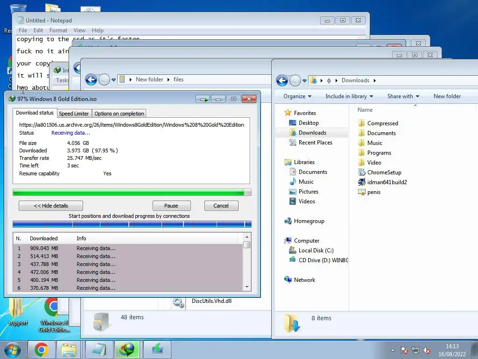The image size is (478, 359).
Task: Open Videos library in sidebar
Action: 307,201
